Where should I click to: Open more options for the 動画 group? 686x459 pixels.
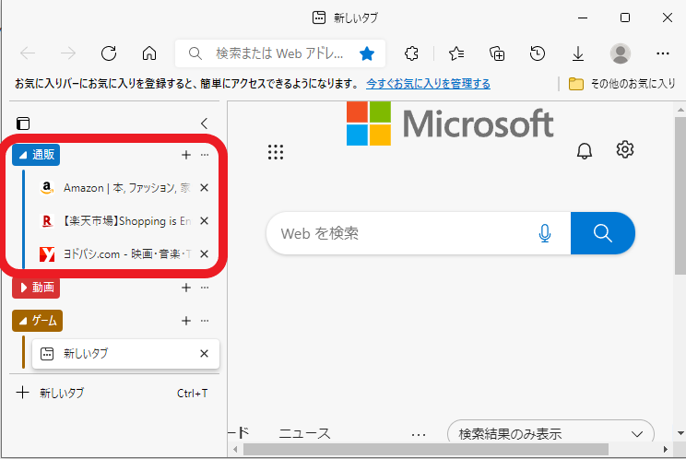click(205, 288)
